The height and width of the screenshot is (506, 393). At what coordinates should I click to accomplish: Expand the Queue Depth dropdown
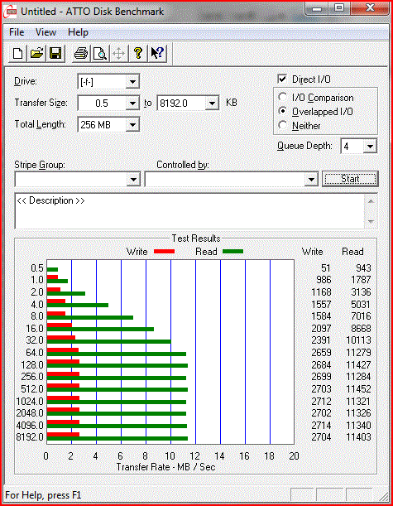370,147
